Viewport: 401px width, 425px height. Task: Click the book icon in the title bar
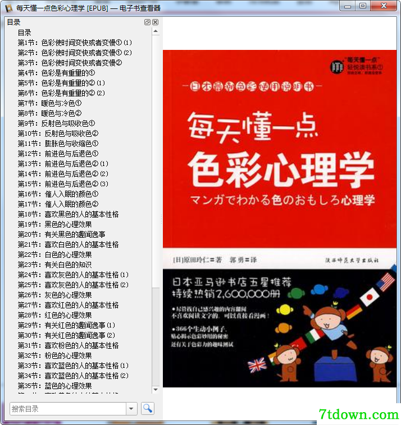point(9,8)
